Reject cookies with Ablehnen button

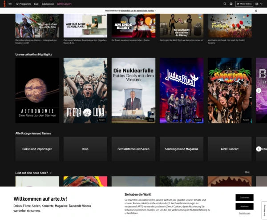(244, 206)
